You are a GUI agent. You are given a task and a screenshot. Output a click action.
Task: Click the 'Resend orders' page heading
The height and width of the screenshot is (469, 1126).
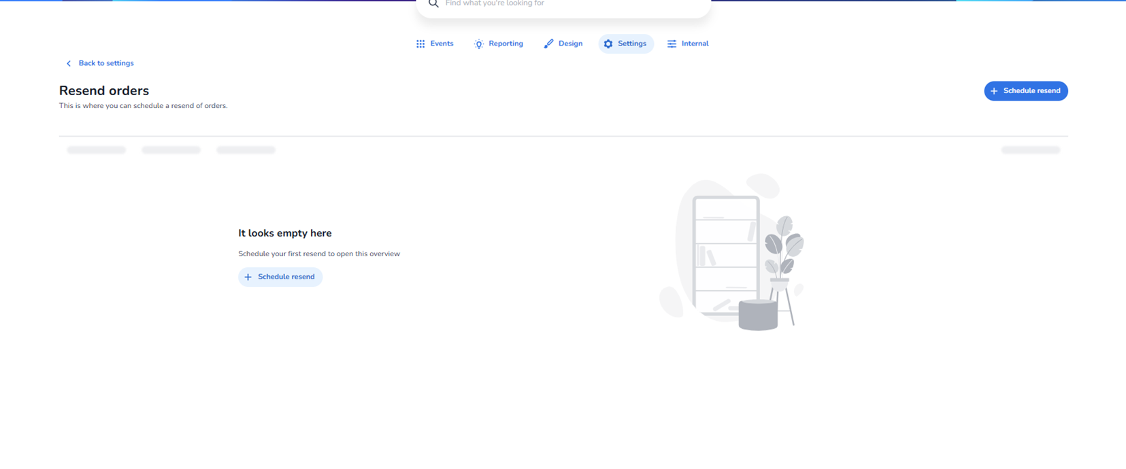pyautogui.click(x=104, y=91)
